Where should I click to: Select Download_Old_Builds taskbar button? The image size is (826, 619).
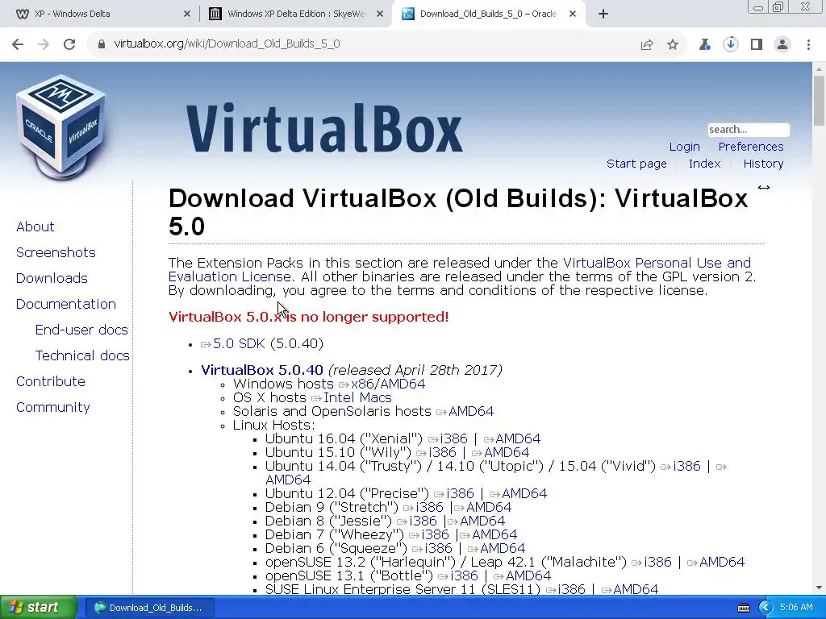coord(148,608)
